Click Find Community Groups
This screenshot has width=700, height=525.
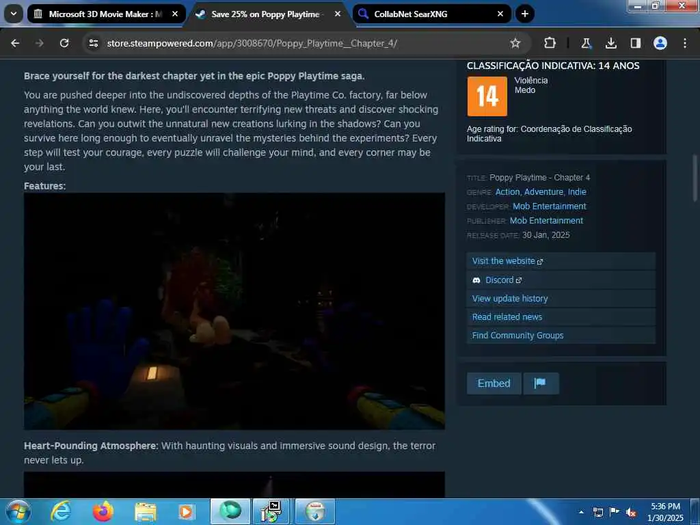[561, 335]
